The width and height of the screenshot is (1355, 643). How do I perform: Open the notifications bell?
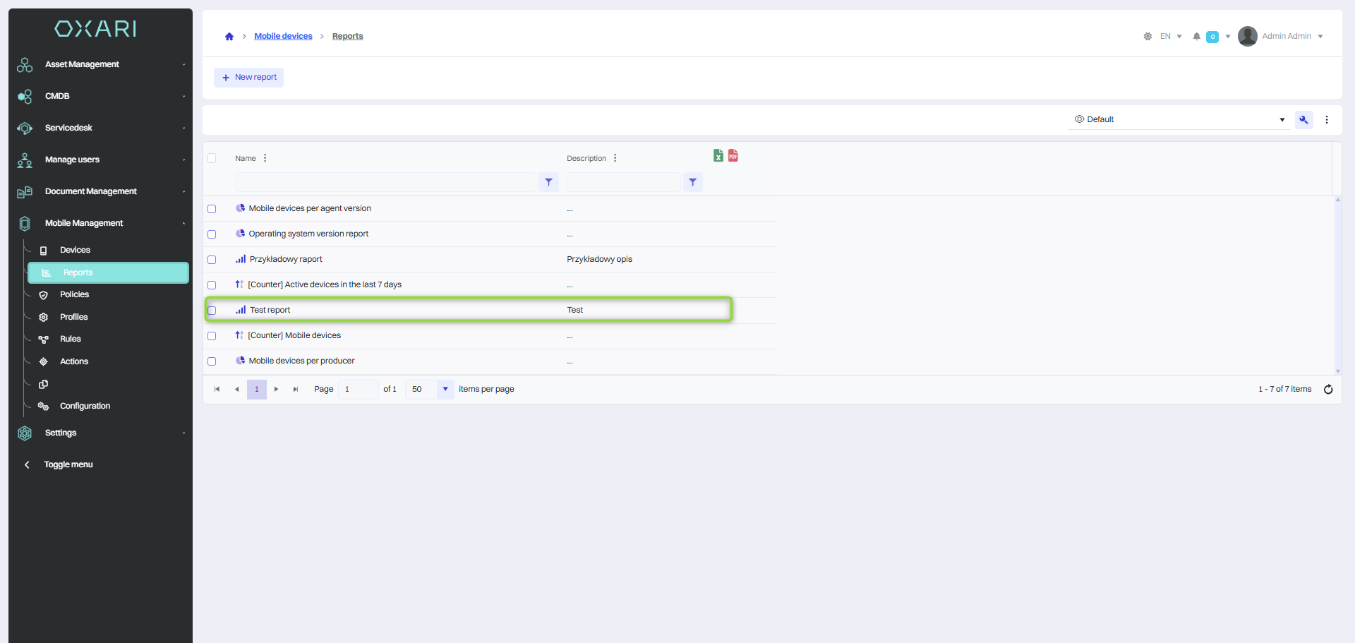[1196, 37]
